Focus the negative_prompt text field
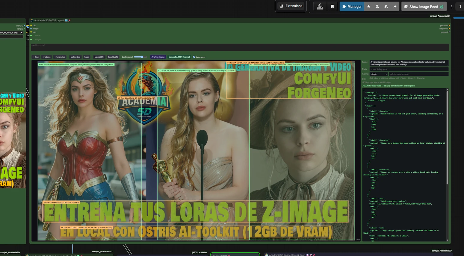The height and width of the screenshot is (256, 464). click(240, 47)
